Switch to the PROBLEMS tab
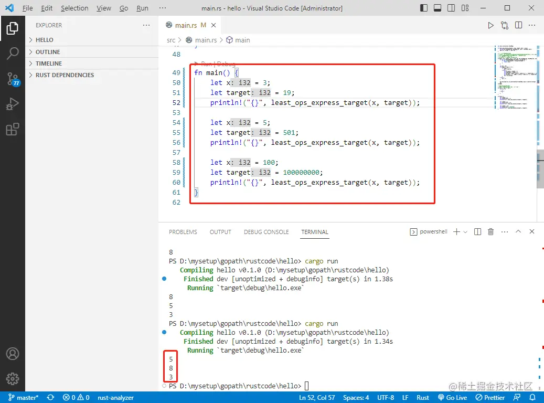This screenshot has width=544, height=403. 183,232
